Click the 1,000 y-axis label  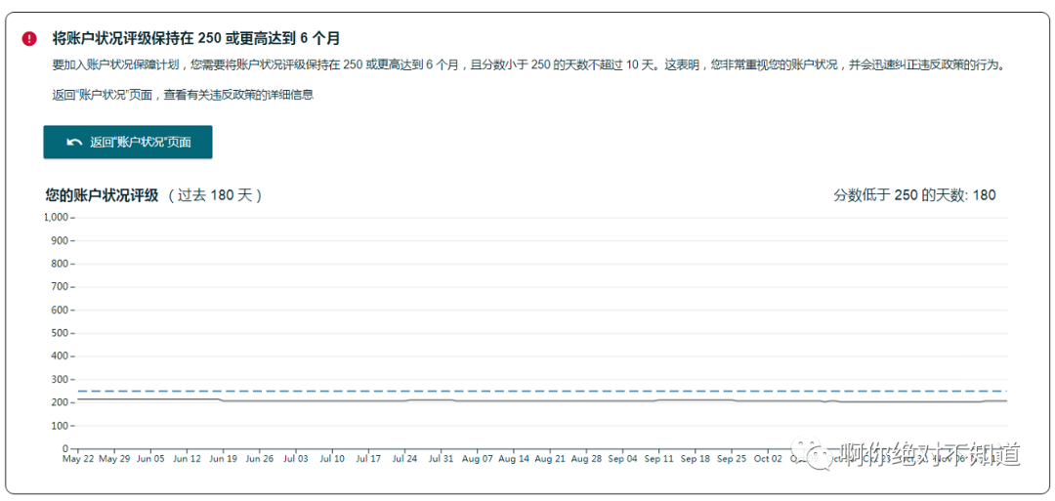click(x=55, y=217)
